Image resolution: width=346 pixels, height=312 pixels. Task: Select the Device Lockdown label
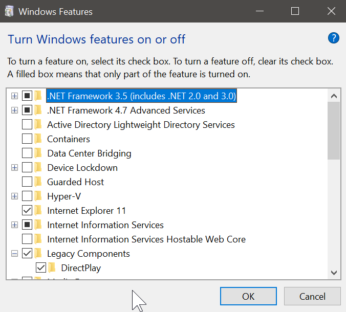point(82,168)
